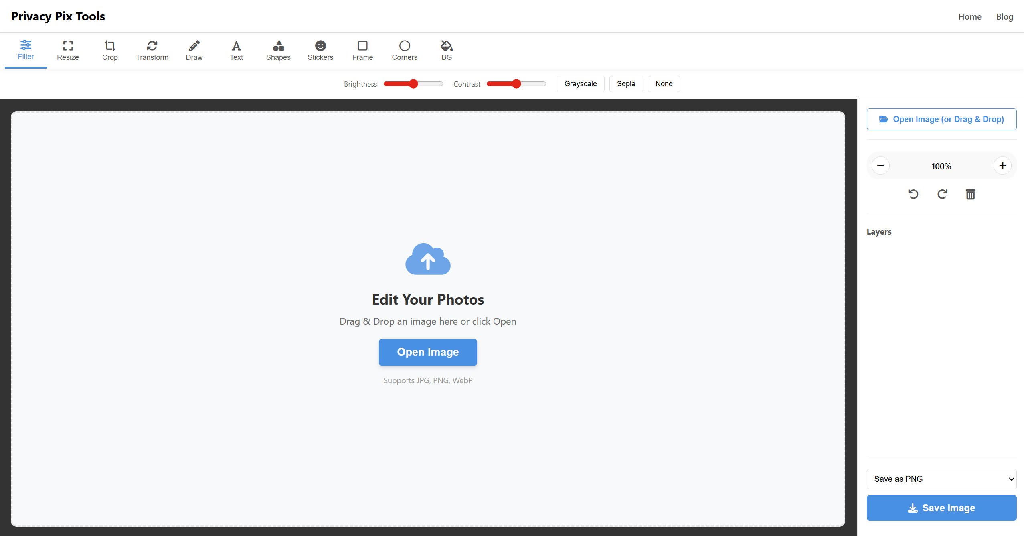Click the undo arrow icon

(x=913, y=194)
